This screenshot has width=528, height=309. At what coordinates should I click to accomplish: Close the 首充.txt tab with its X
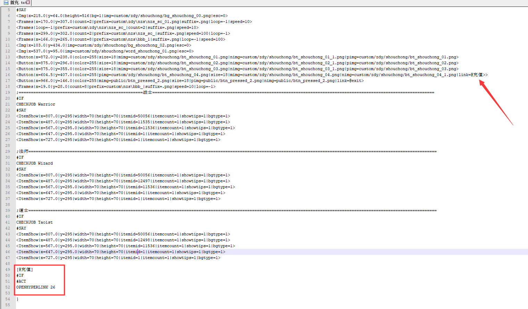tap(28, 2)
